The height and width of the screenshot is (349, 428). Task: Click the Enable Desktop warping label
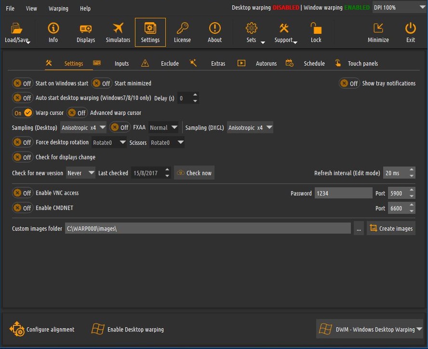pos(135,329)
